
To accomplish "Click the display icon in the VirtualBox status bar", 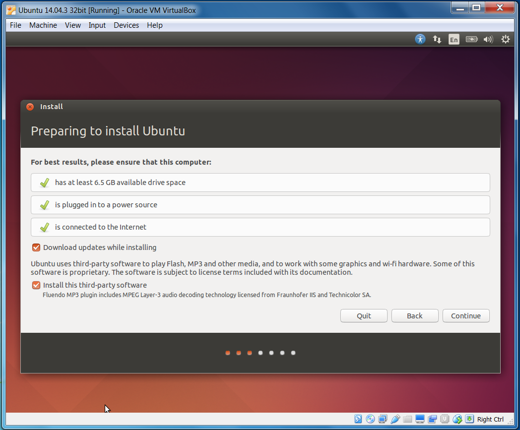I will click(x=419, y=419).
